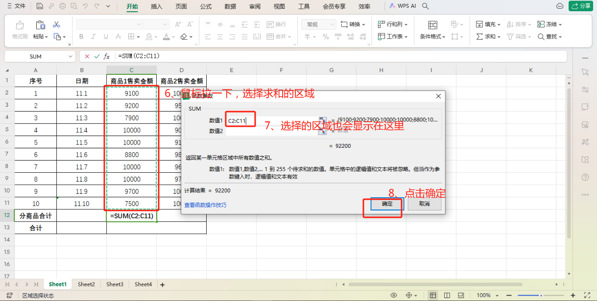Viewport: 597px width, 301px height.
Task: Open the Review (审阅) ribbon tab
Action: click(x=255, y=6)
